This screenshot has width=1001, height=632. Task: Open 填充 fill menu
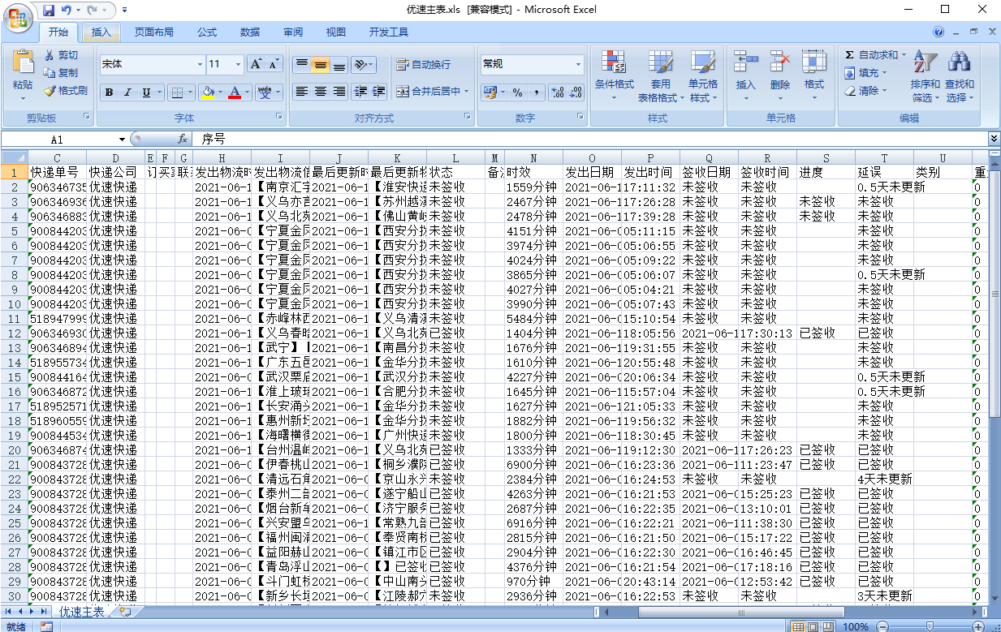coord(865,73)
